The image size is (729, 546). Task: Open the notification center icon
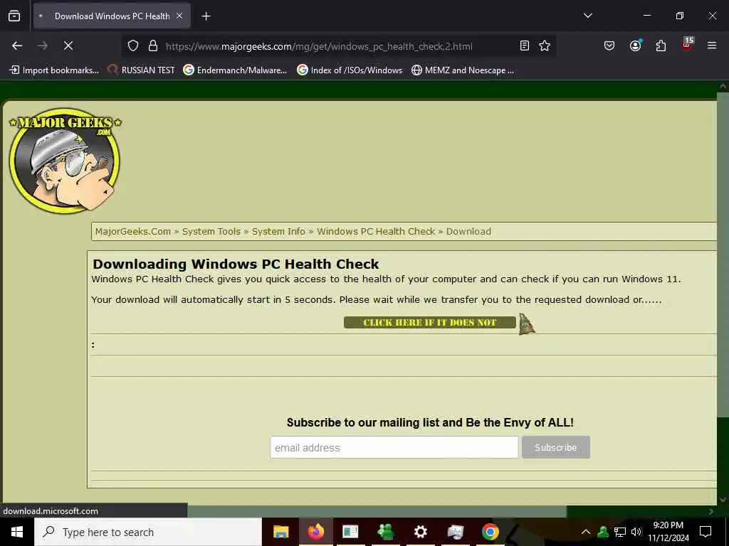click(x=706, y=532)
